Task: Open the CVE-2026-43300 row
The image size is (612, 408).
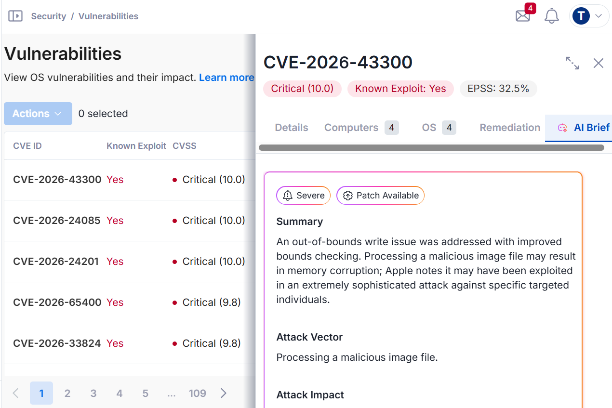Action: tap(130, 180)
